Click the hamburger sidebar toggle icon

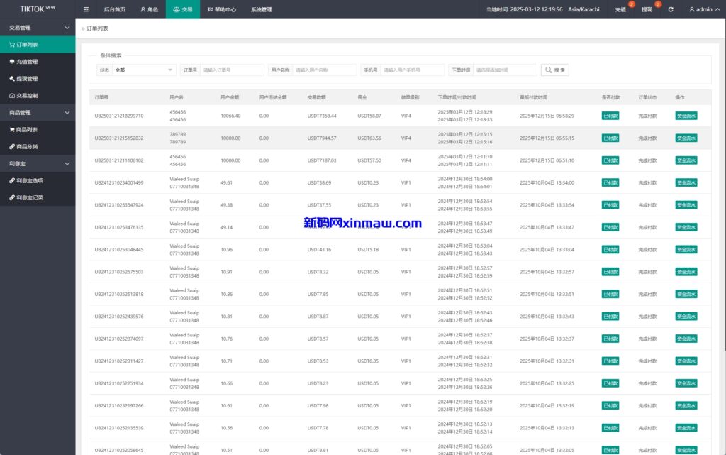pyautogui.click(x=86, y=9)
